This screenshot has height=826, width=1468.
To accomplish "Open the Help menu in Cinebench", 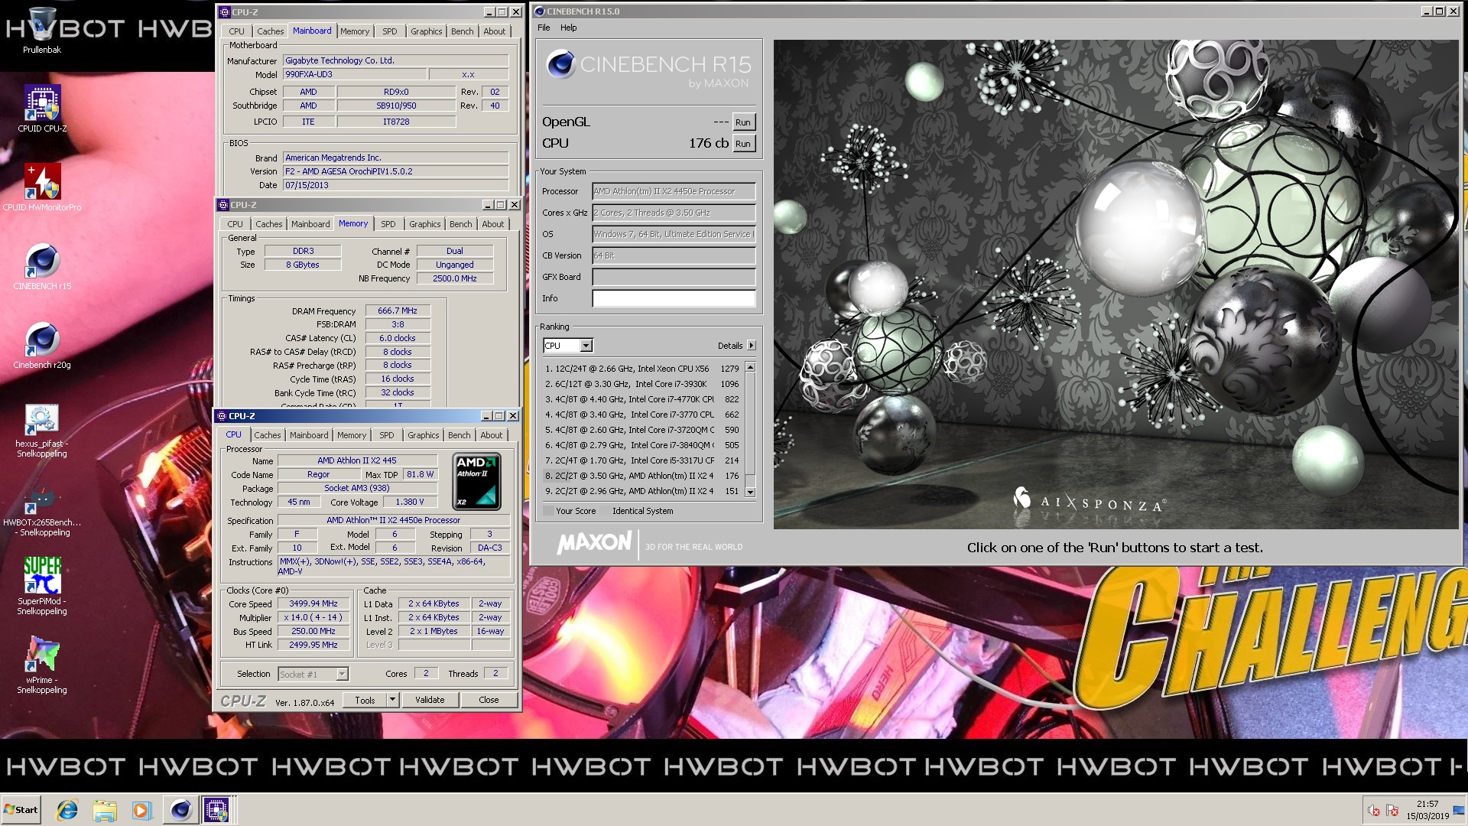I will tap(568, 28).
